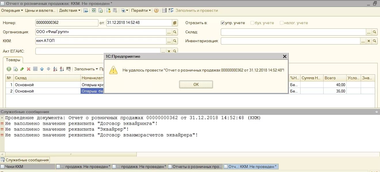Click the date field 31.12.2018 14:52:48

pyautogui.click(x=139, y=23)
